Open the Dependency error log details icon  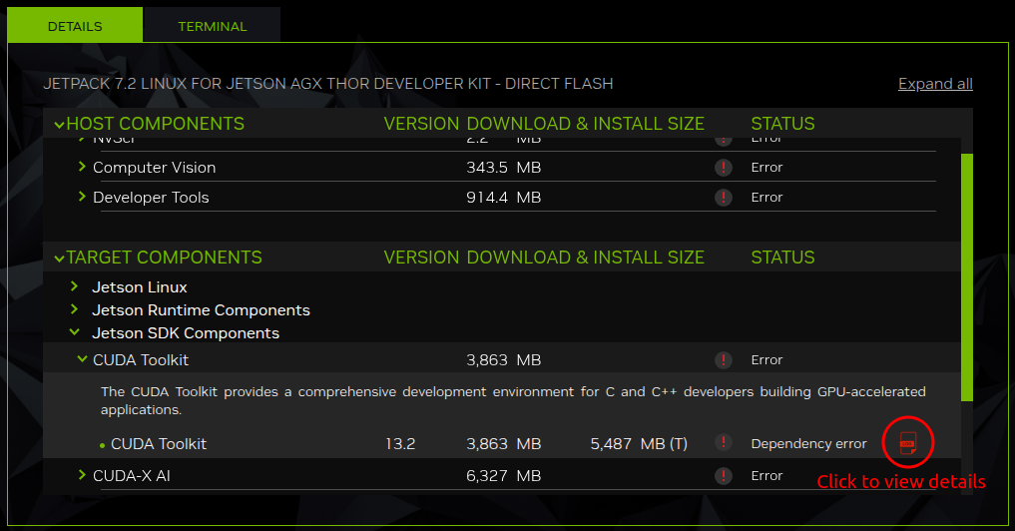[907, 443]
